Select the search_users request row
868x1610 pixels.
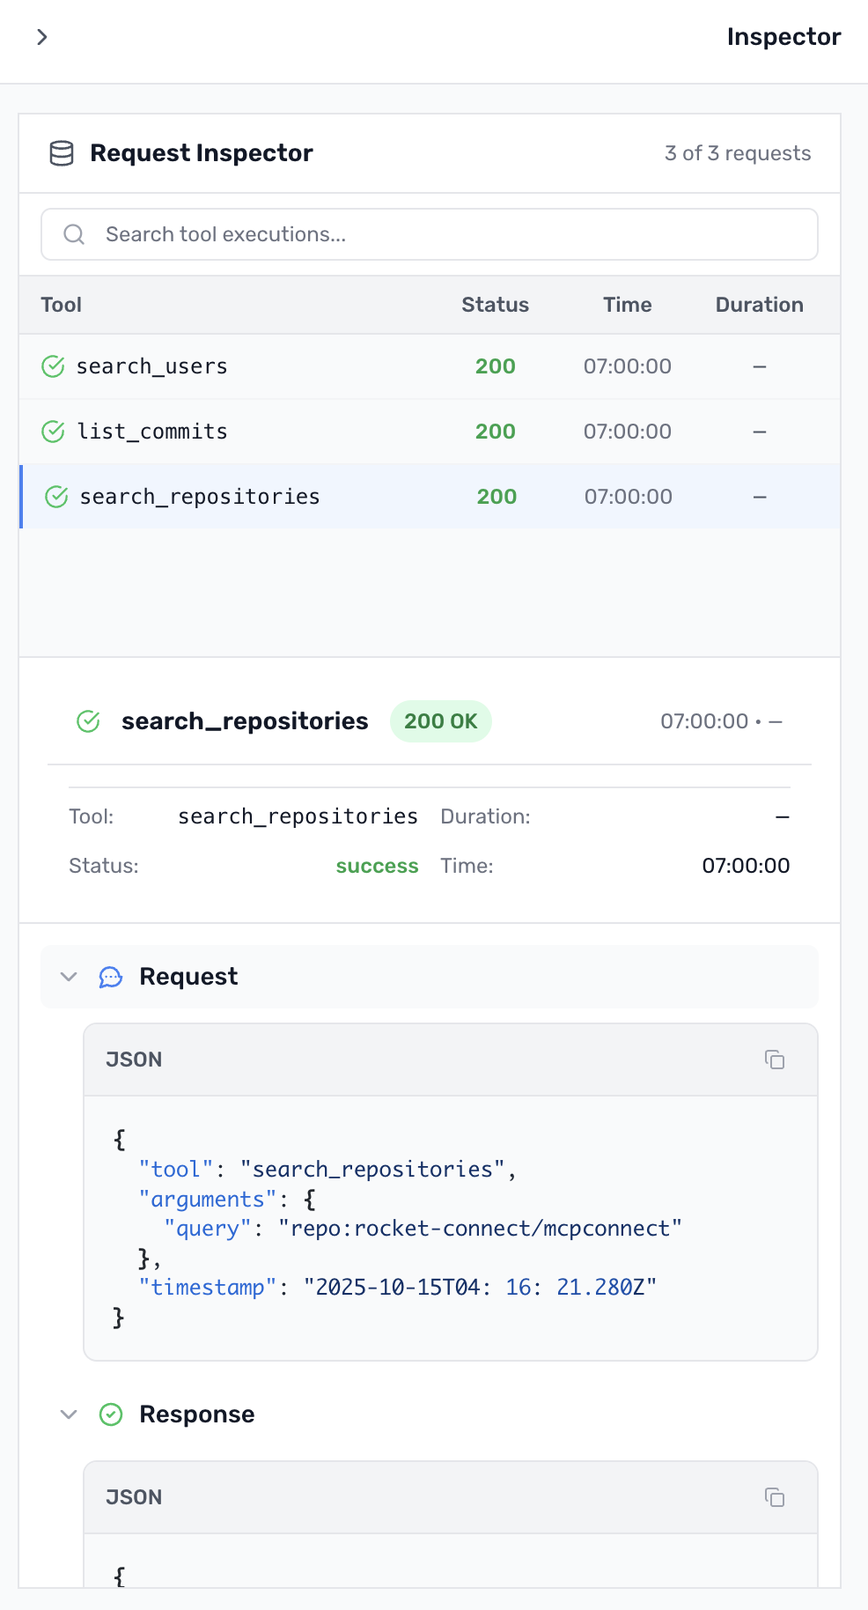point(264,366)
